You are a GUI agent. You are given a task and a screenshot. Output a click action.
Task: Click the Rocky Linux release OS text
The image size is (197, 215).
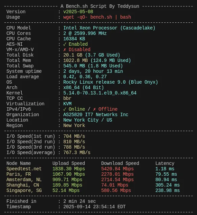pos(110,82)
